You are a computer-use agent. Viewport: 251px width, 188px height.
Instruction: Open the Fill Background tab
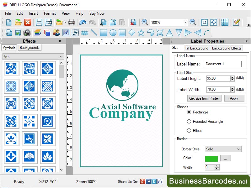click(197, 48)
